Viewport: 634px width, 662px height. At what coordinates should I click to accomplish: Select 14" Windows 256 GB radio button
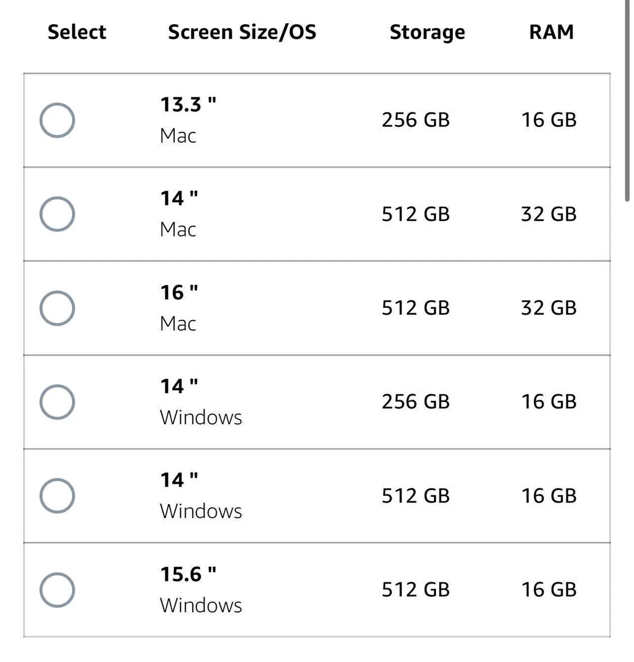57,402
